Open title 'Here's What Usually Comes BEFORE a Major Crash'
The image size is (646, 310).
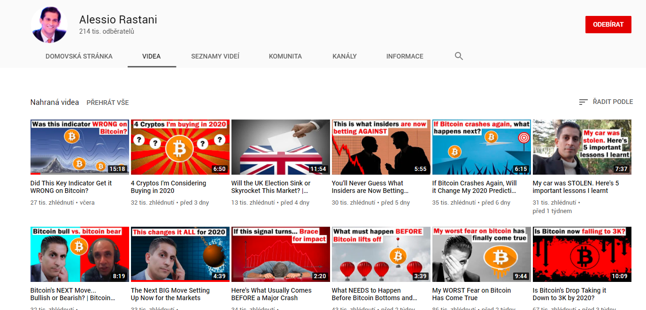tap(271, 294)
